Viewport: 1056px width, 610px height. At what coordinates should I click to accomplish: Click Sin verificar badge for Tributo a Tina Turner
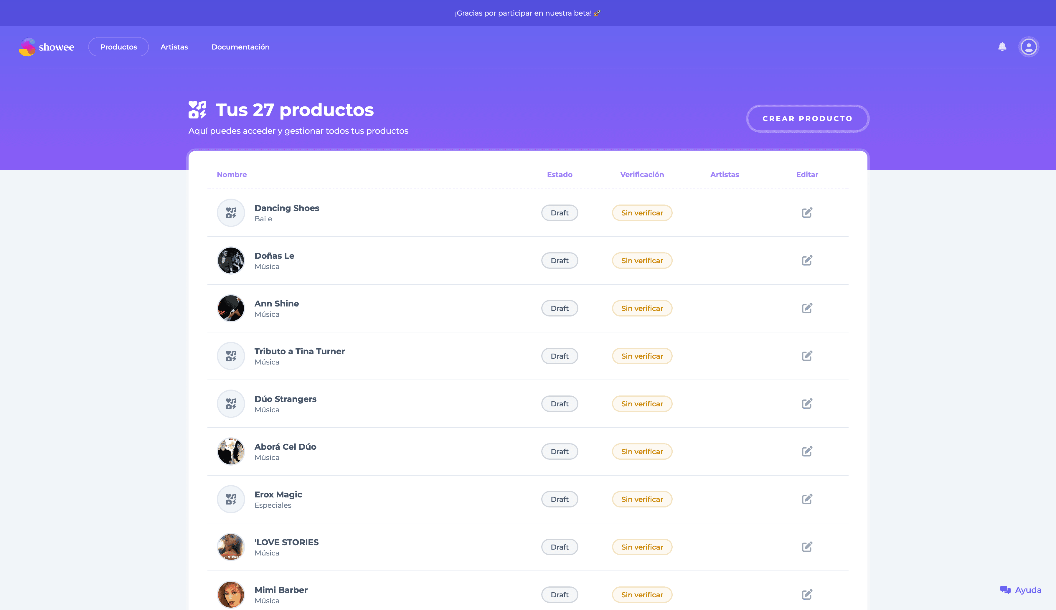click(642, 356)
